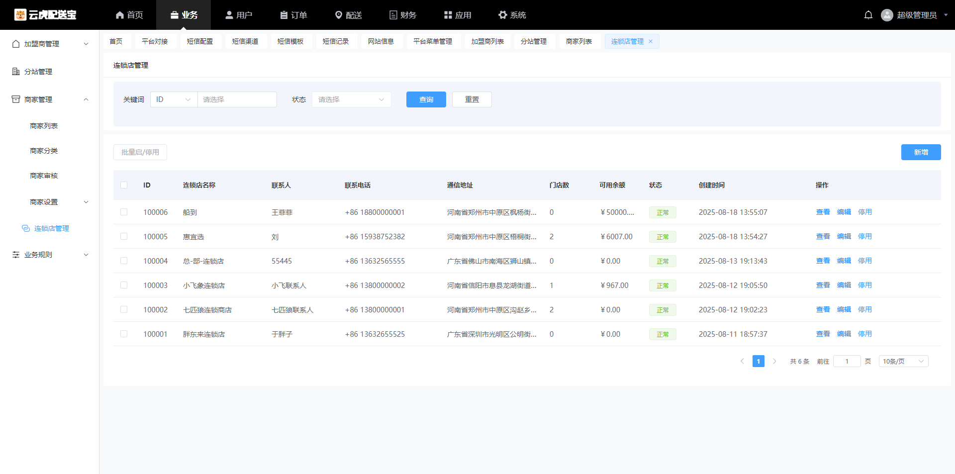Check the row for ID 100001
This screenshot has height=474, width=955.
(x=124, y=334)
